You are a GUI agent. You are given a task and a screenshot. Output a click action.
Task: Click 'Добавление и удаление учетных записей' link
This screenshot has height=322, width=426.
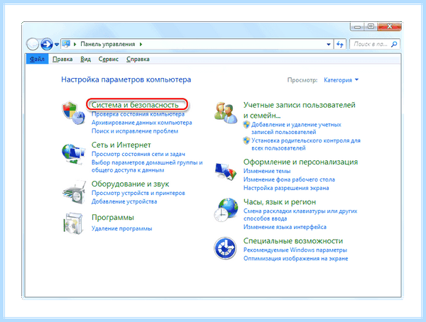[296, 128]
